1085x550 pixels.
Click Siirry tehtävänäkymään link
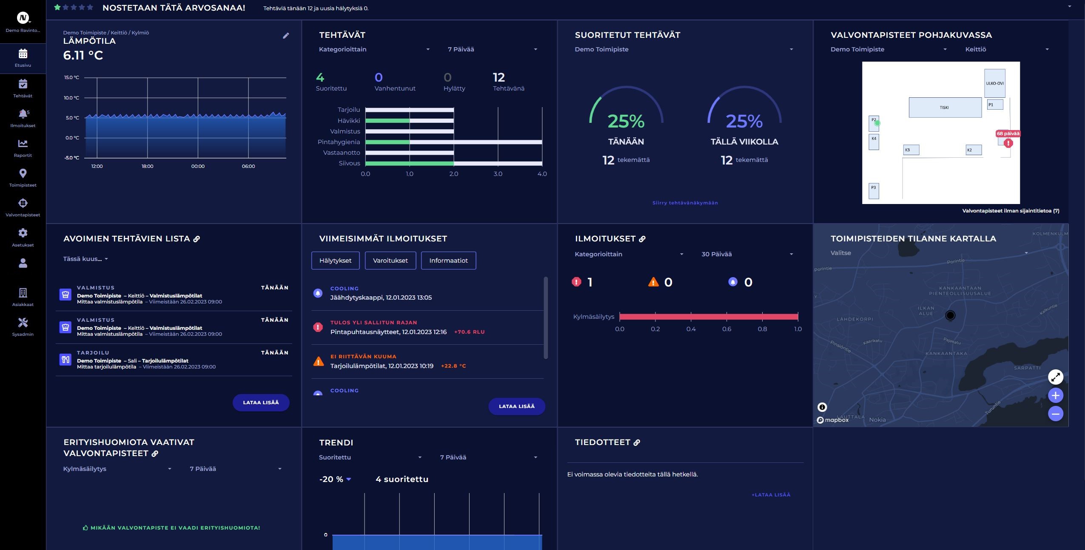point(685,203)
